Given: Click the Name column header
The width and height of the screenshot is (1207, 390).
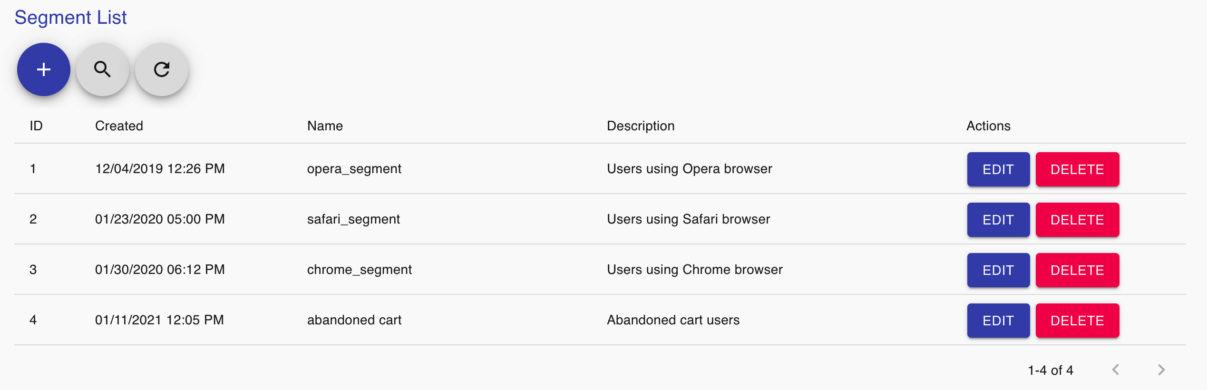Looking at the screenshot, I should pos(325,126).
